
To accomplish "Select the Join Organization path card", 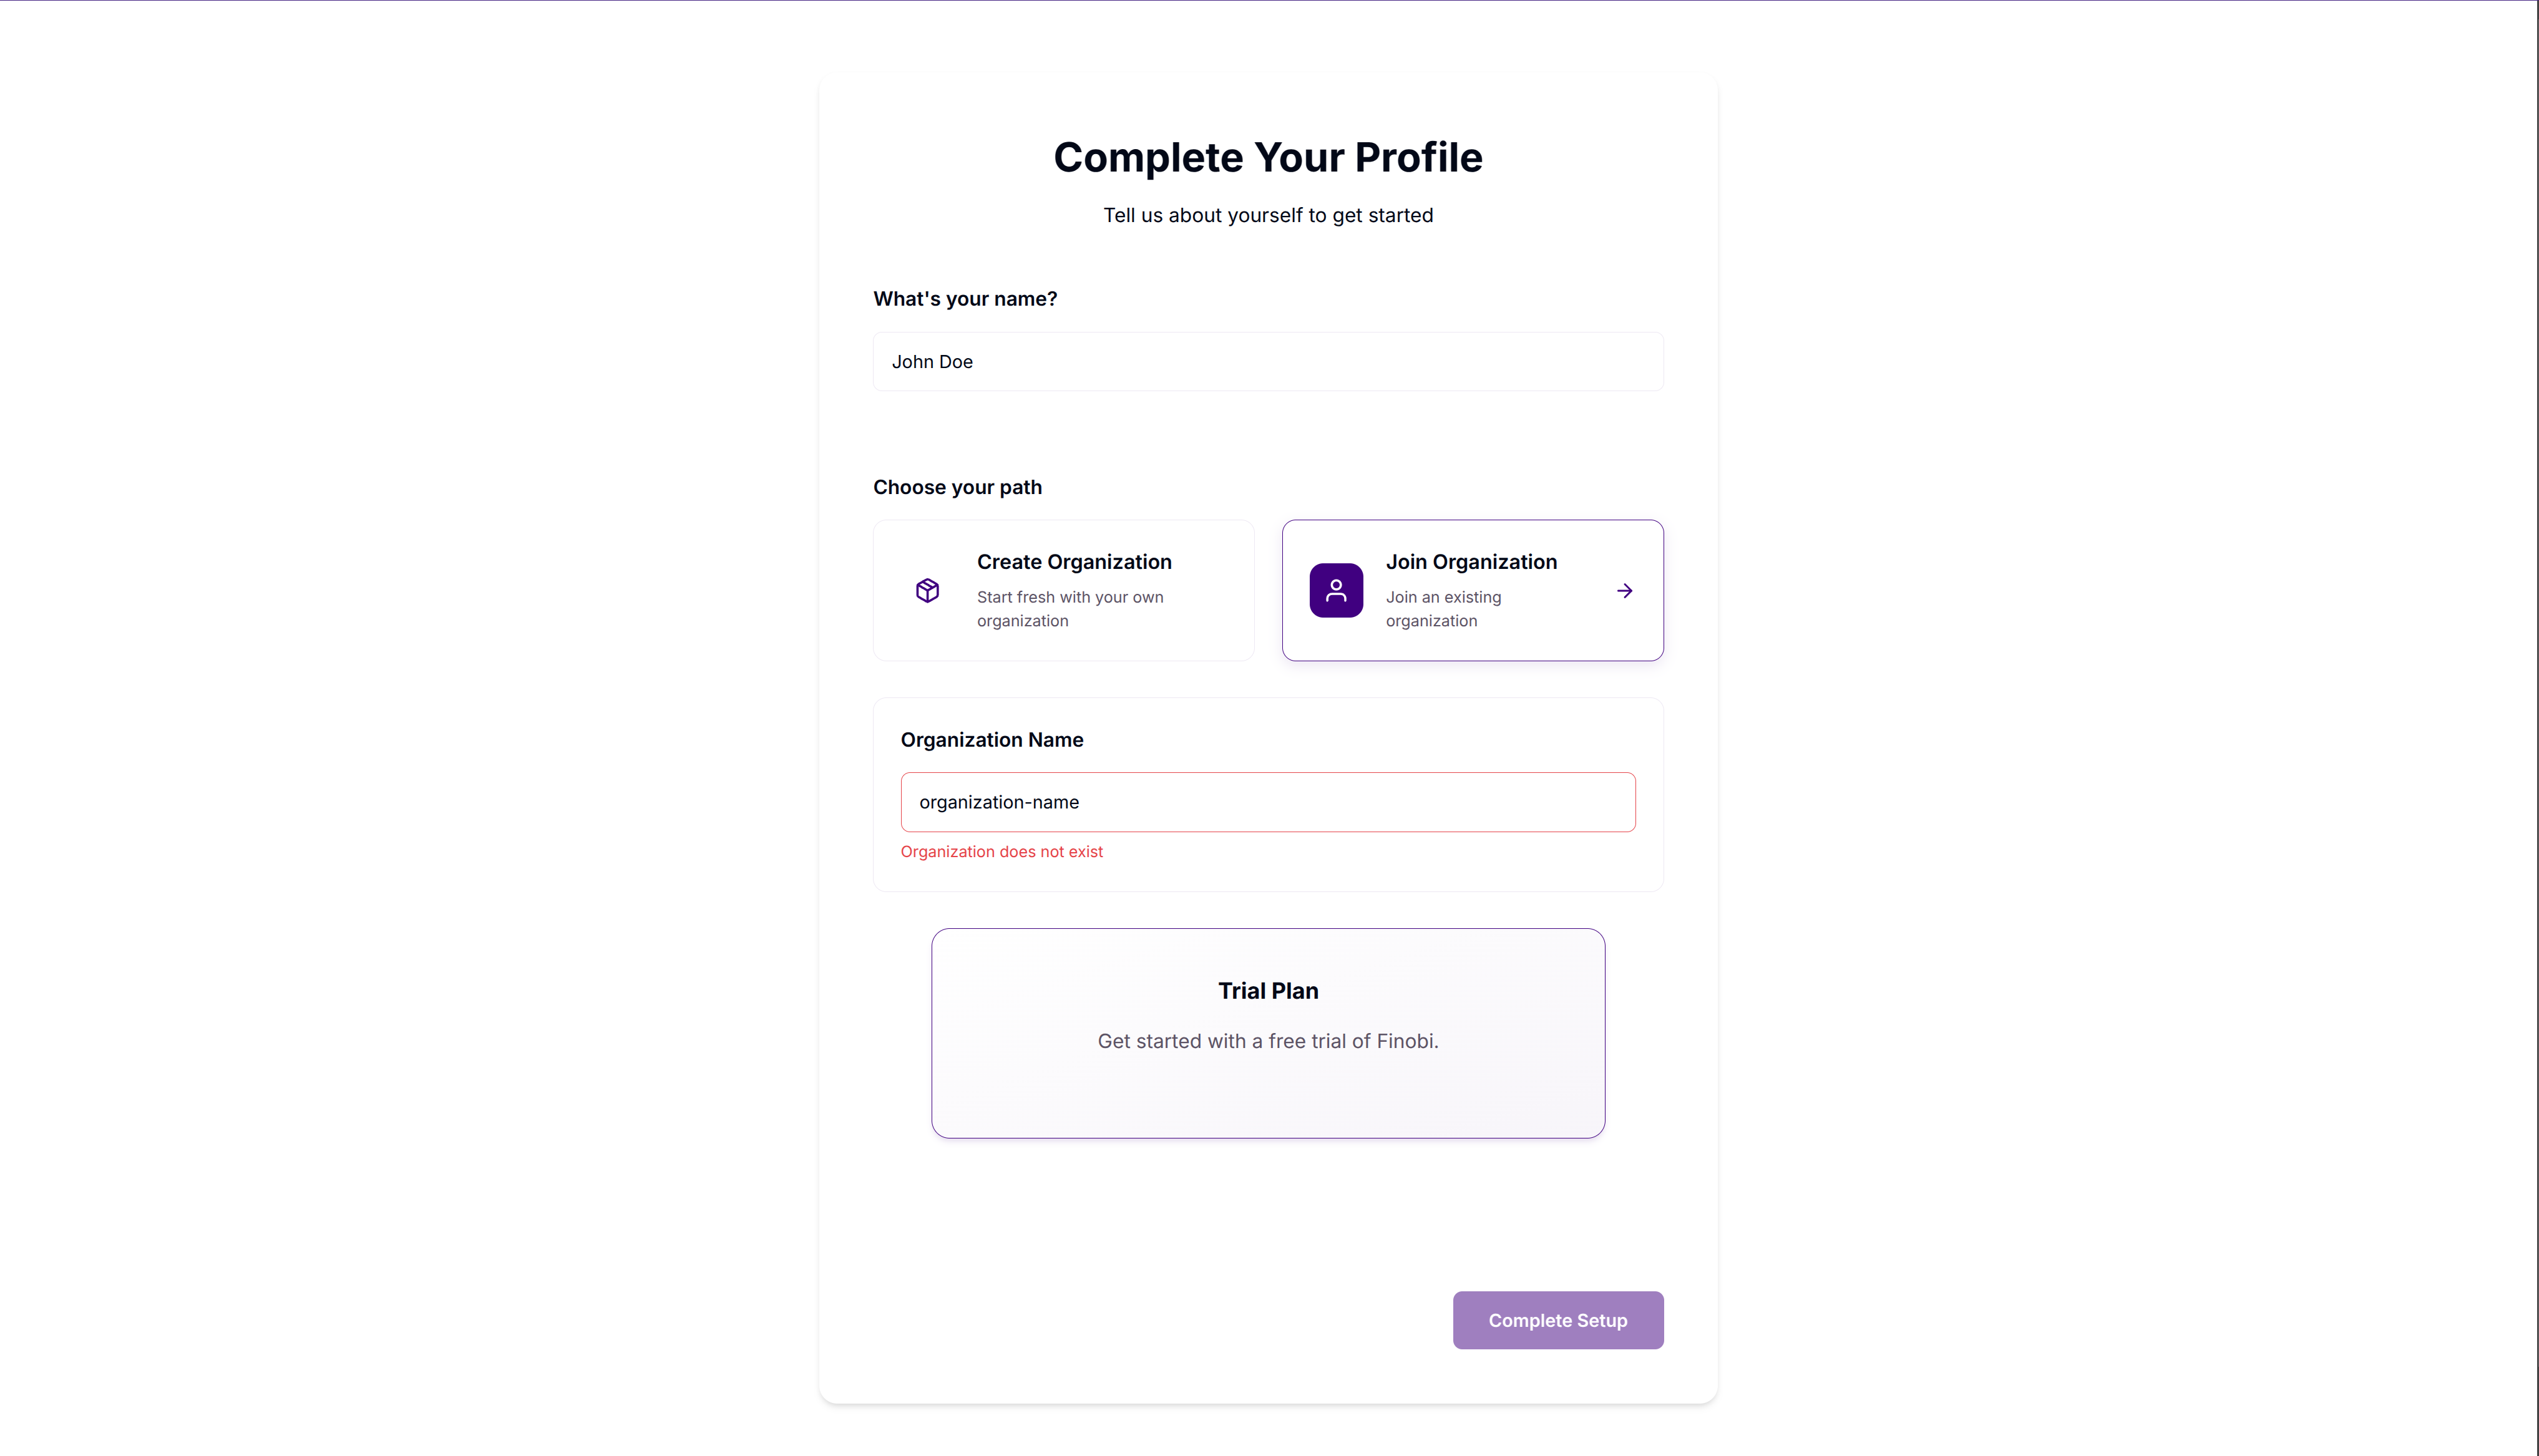I will click(x=1472, y=590).
